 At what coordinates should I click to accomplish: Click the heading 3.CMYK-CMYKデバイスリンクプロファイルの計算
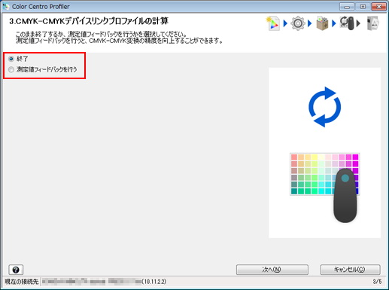tap(89, 21)
